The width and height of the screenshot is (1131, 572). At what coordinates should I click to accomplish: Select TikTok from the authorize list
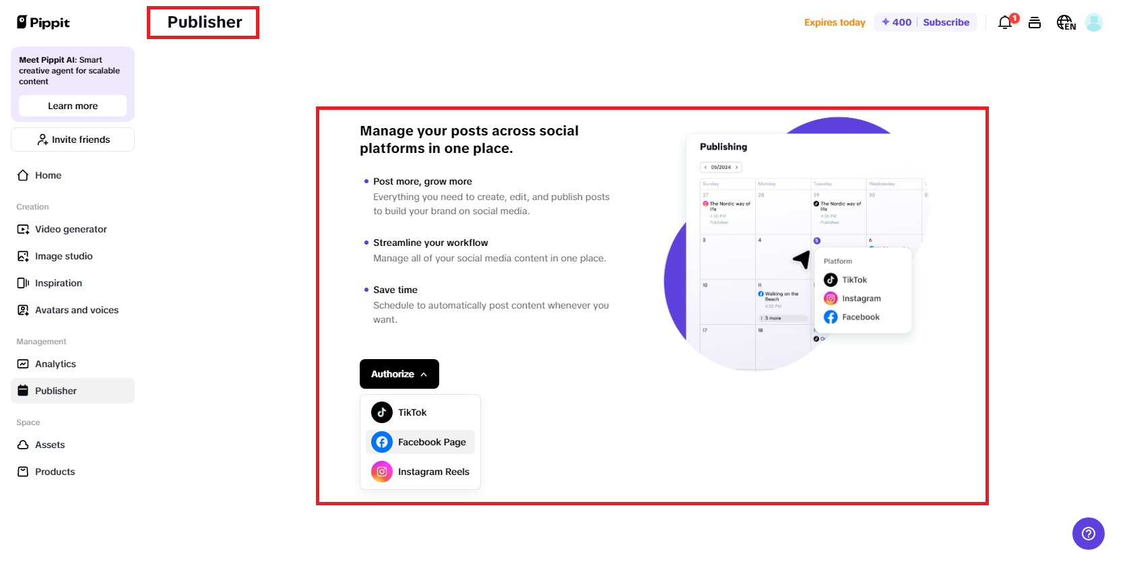[412, 412]
